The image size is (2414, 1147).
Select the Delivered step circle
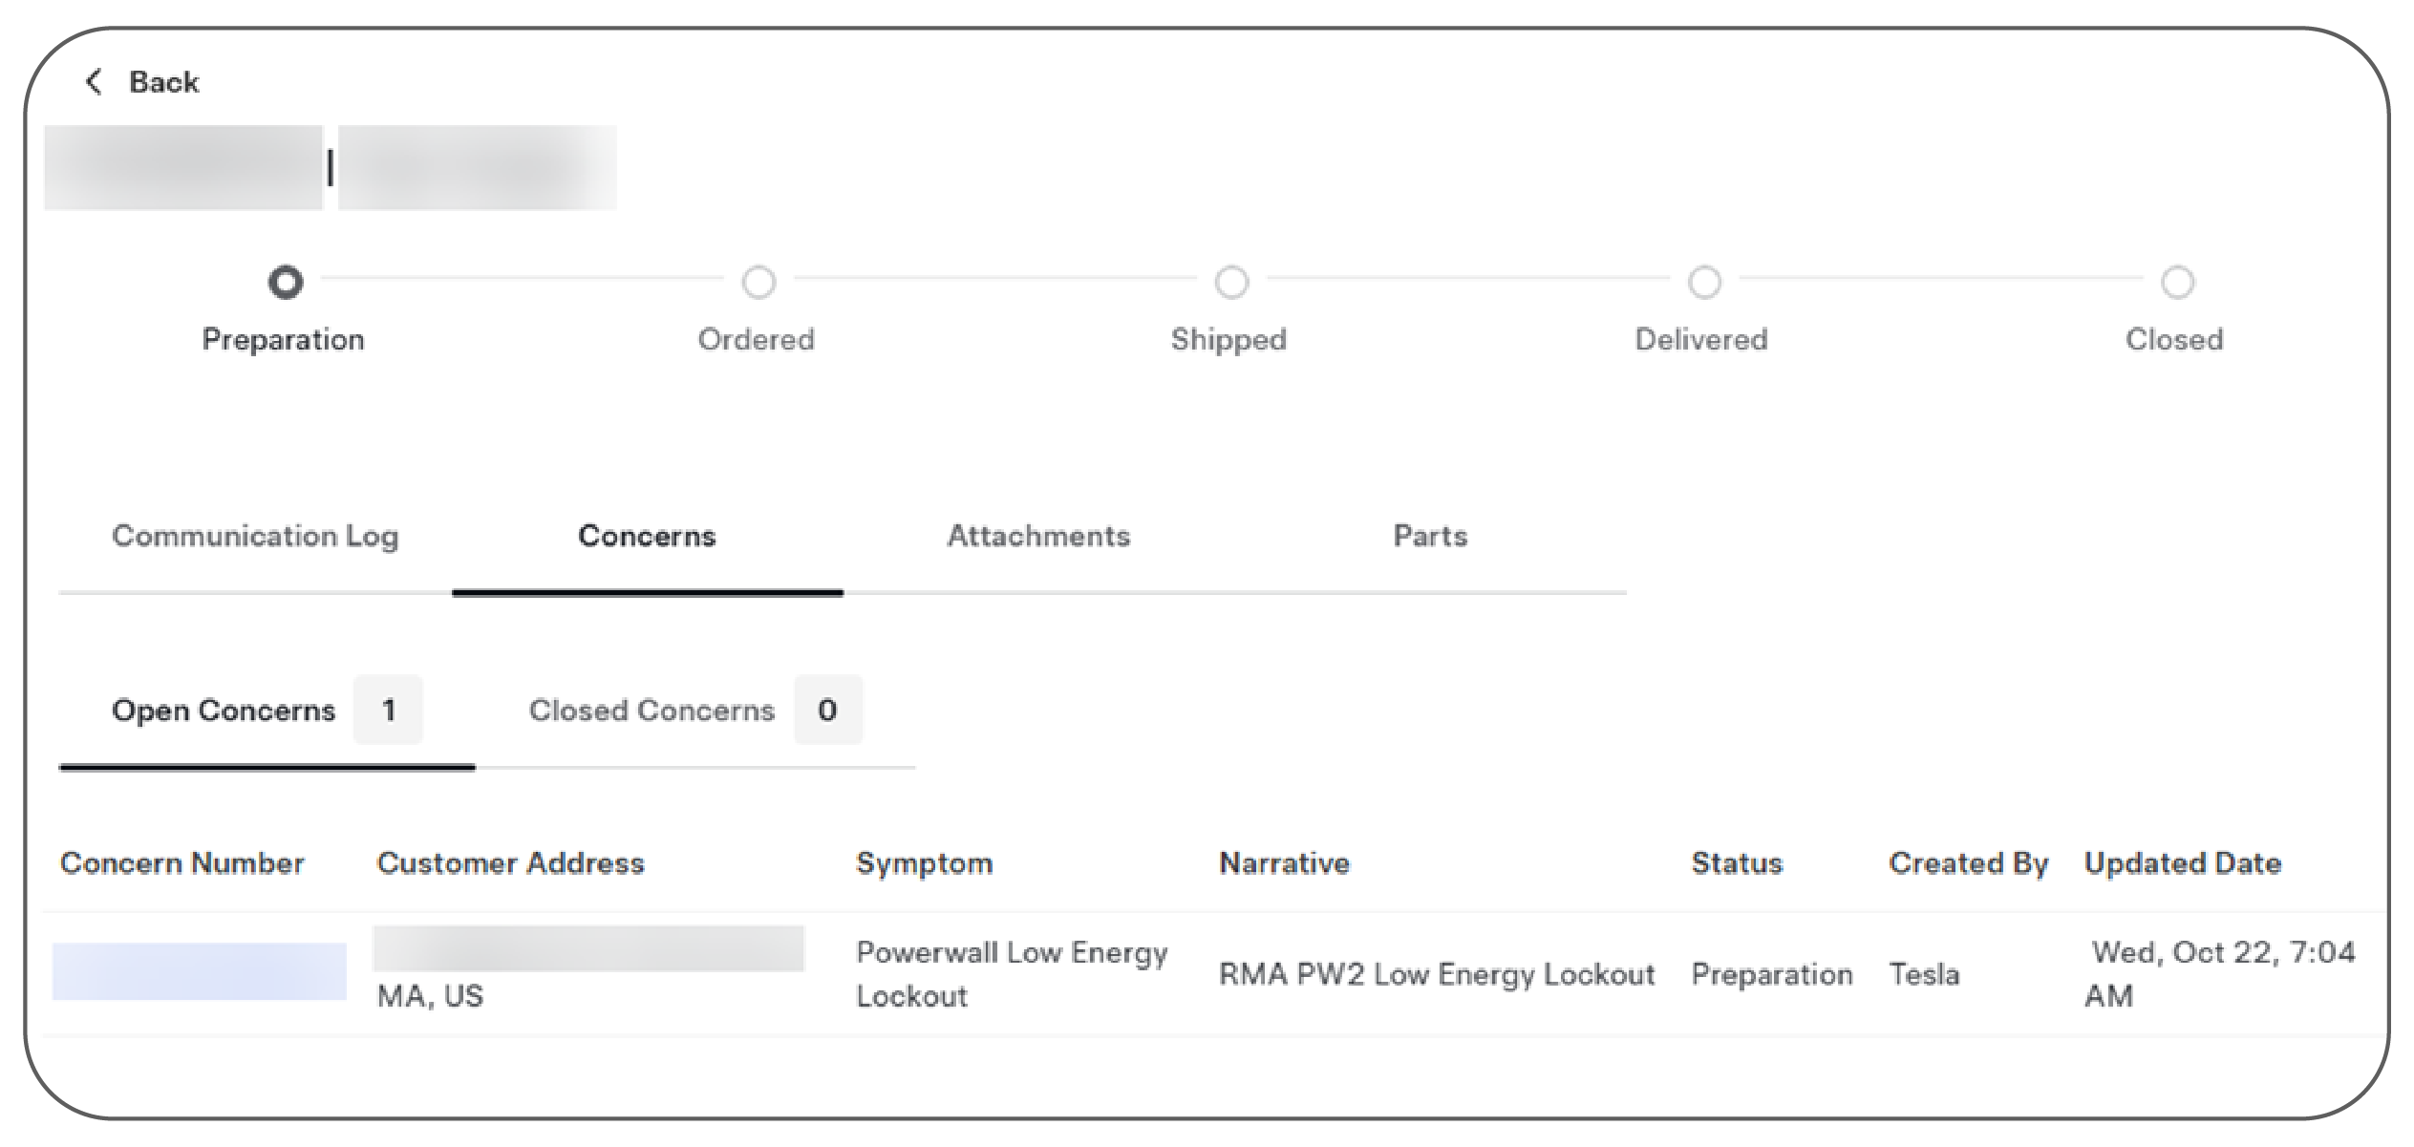[x=1704, y=283]
